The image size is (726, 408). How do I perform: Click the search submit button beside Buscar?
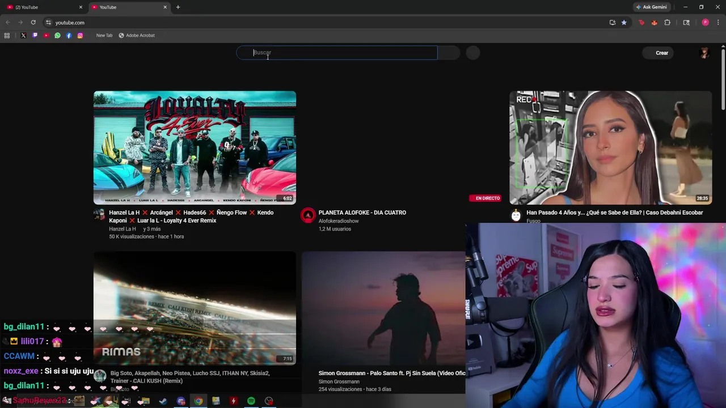tap(449, 53)
